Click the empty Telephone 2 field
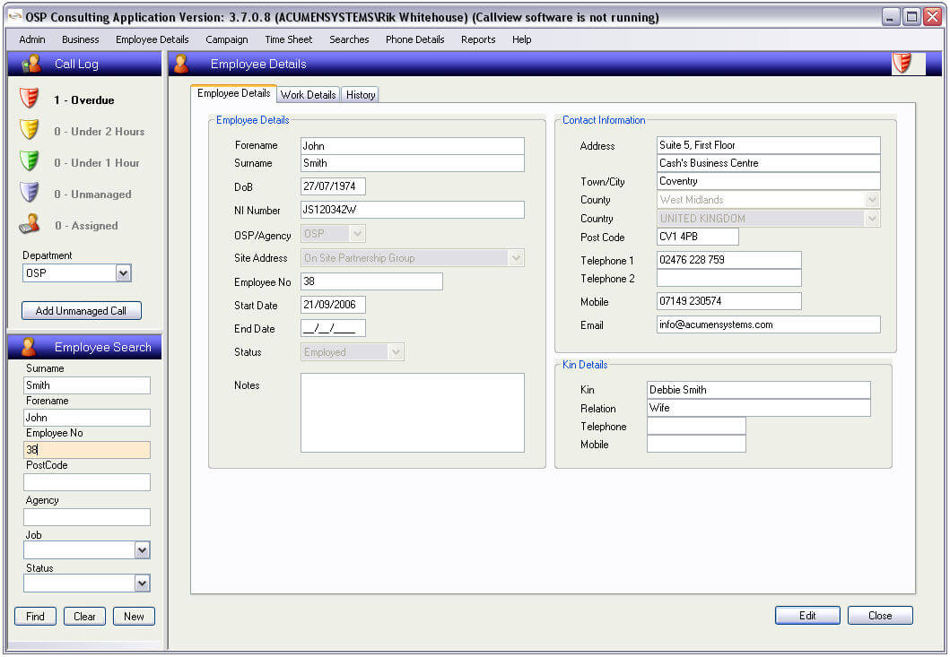The width and height of the screenshot is (950, 657). (729, 277)
